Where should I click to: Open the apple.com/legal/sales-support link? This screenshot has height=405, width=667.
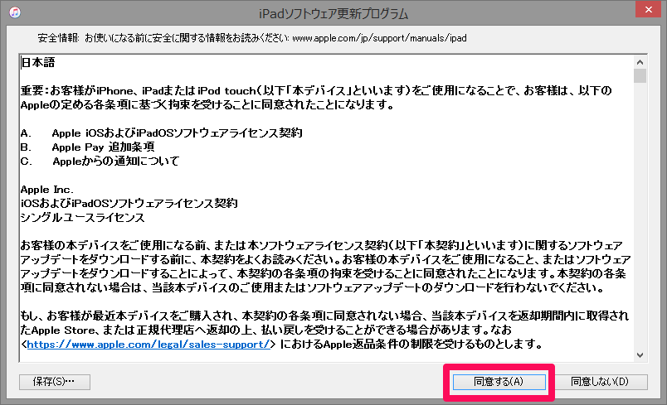148,345
